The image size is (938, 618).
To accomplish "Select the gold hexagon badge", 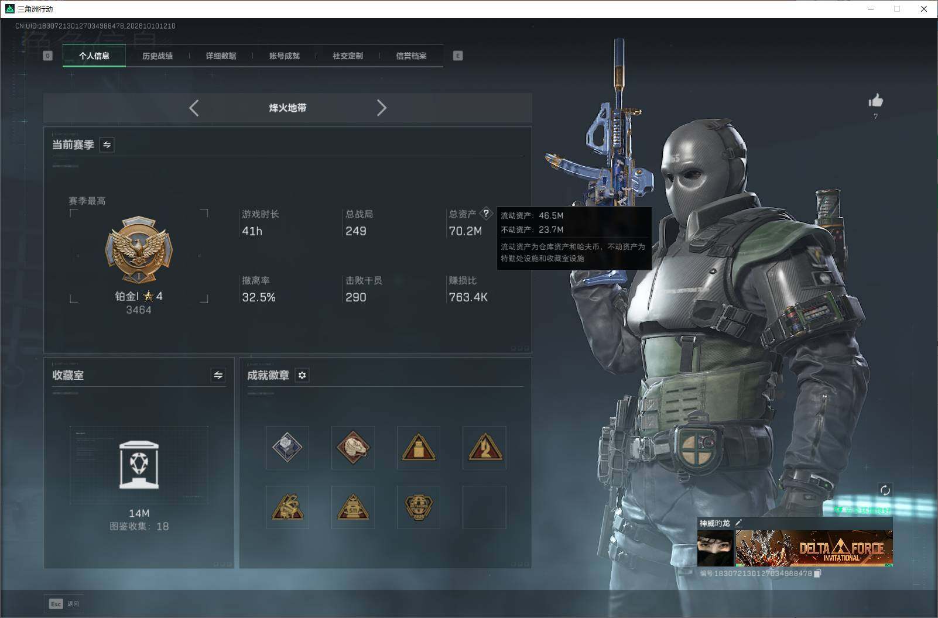I will (419, 507).
